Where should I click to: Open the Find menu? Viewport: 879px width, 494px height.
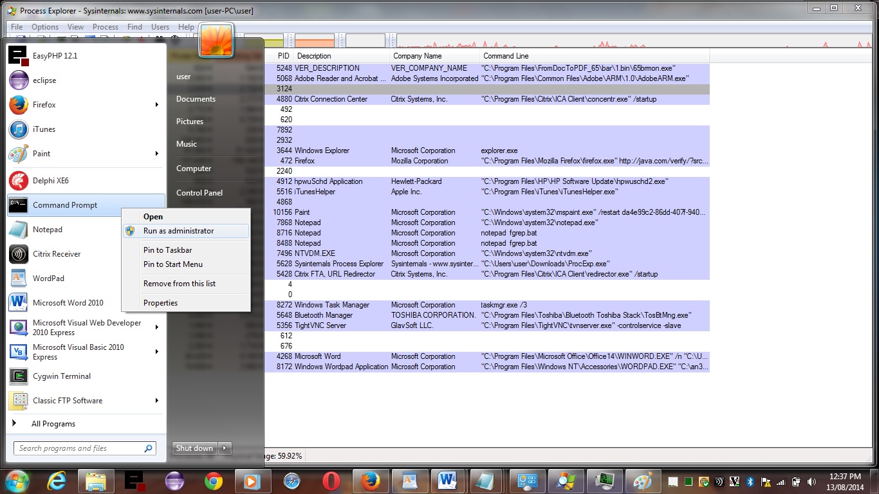(x=134, y=27)
